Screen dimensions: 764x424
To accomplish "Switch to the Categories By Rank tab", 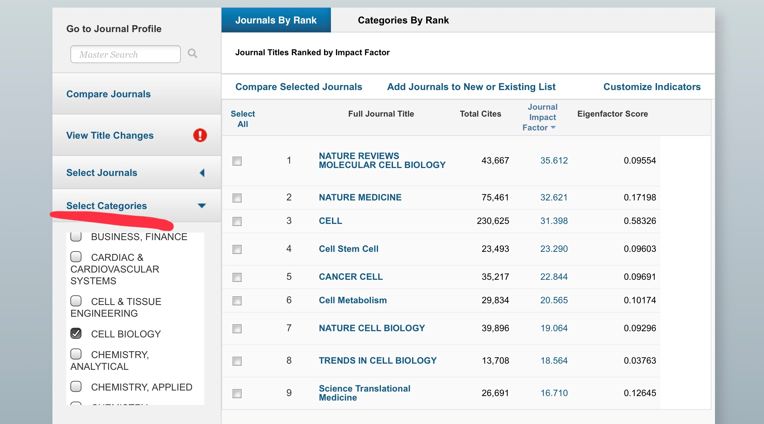I will 403,20.
